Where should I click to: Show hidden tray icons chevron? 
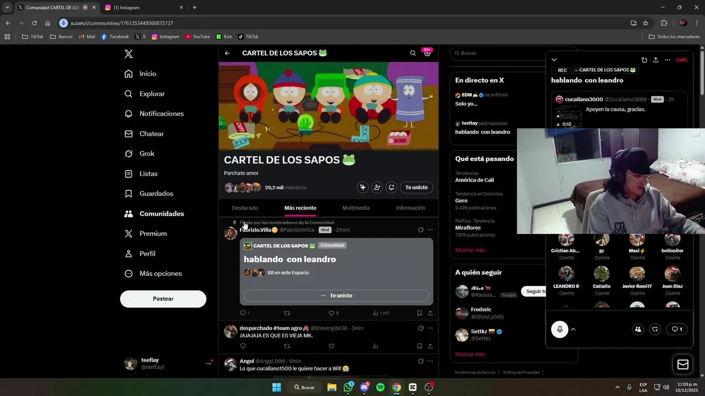pos(617,387)
